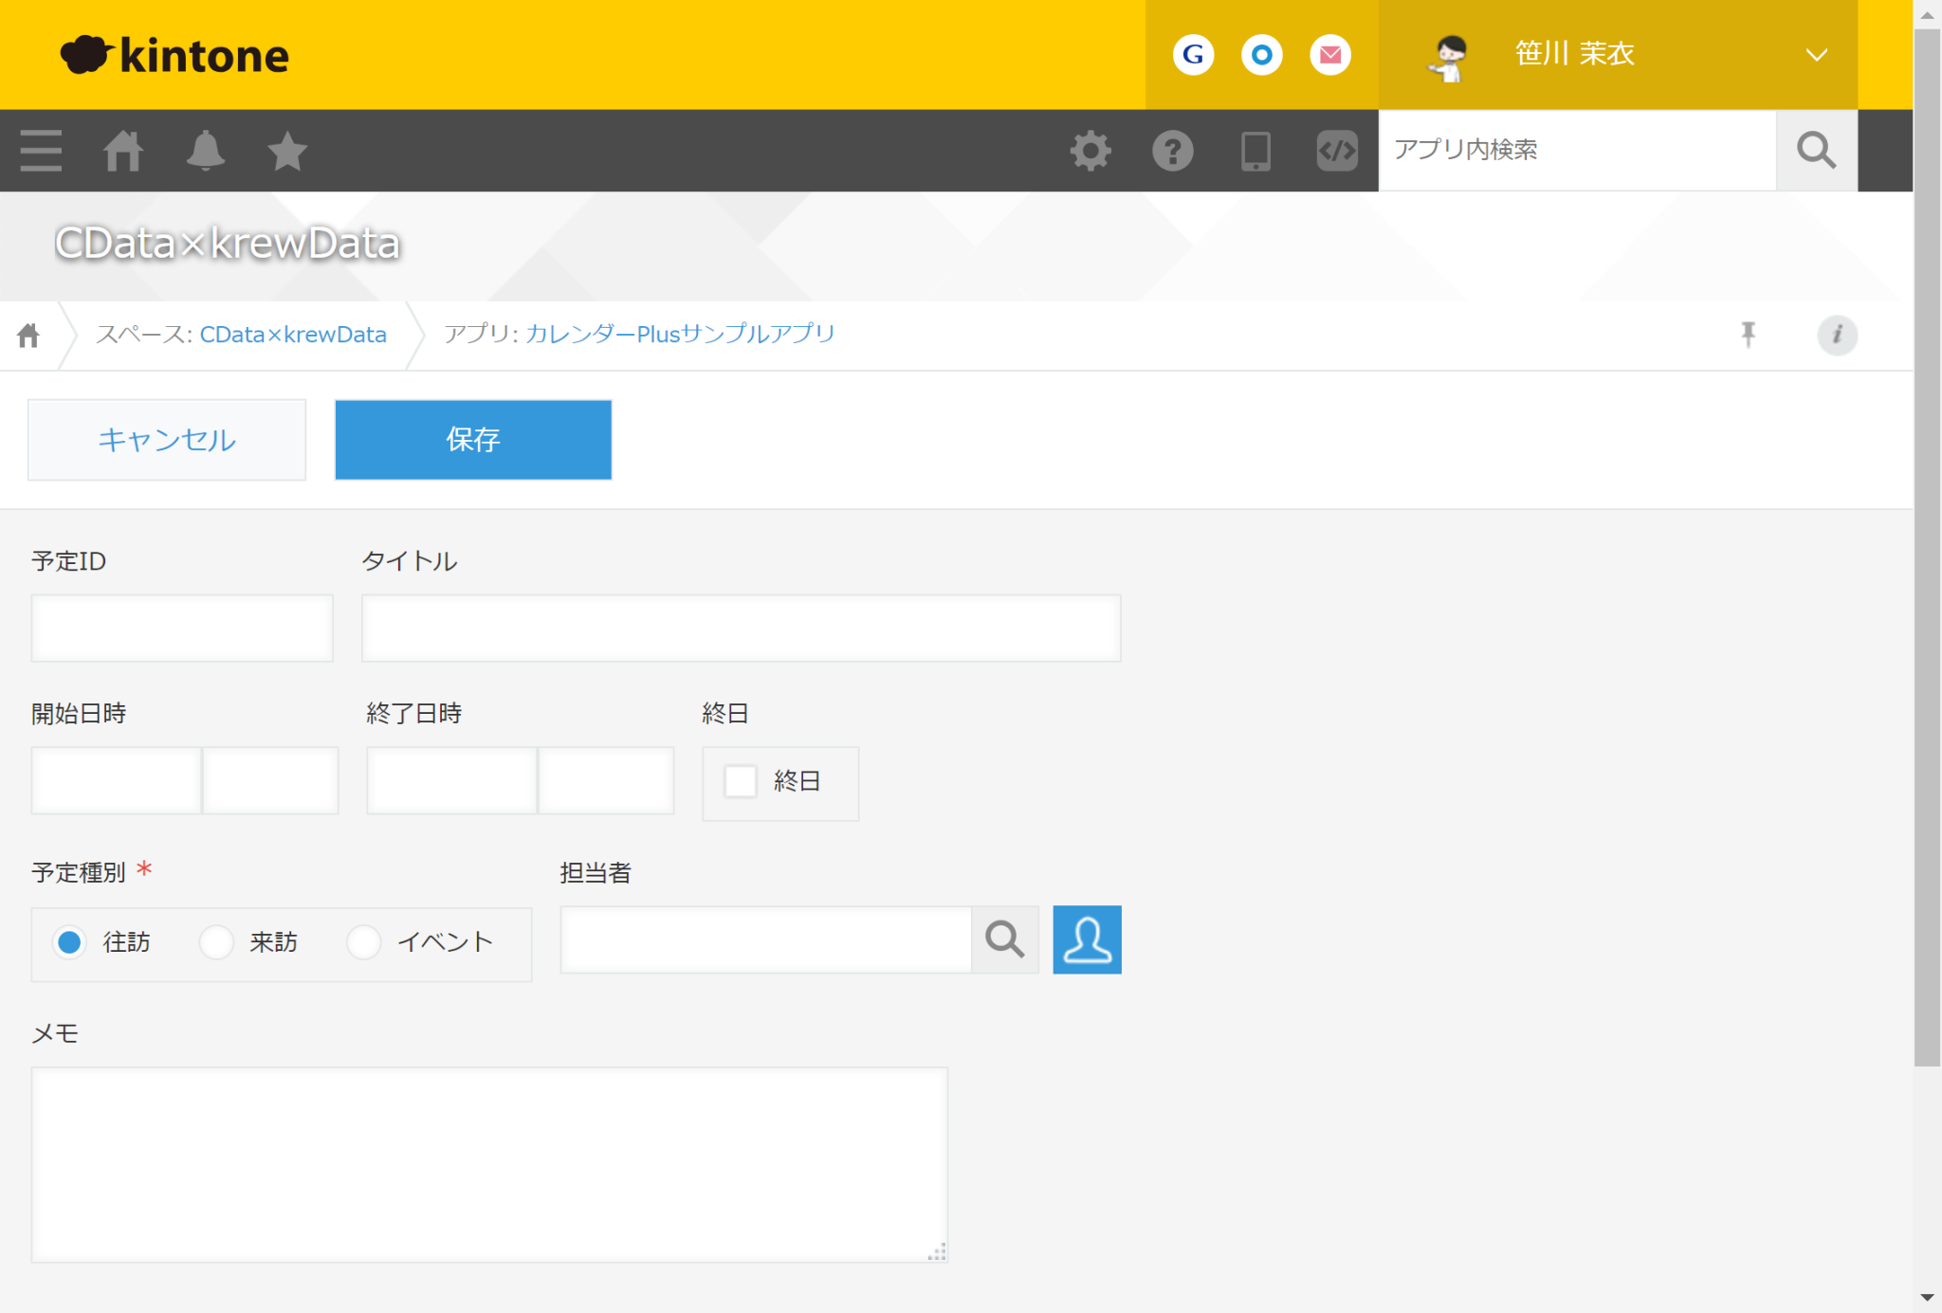Open the notifications bell
Screen dimensions: 1942x1313
click(206, 150)
